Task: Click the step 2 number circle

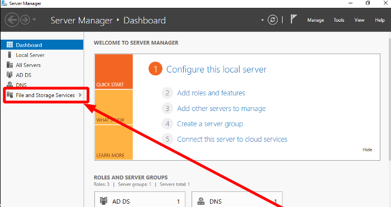Action: (x=168, y=93)
